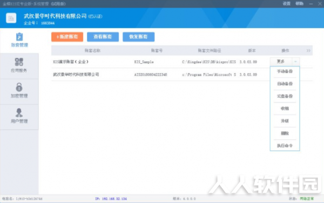
Task: Click the 新建账套 button
Action: coord(67,37)
